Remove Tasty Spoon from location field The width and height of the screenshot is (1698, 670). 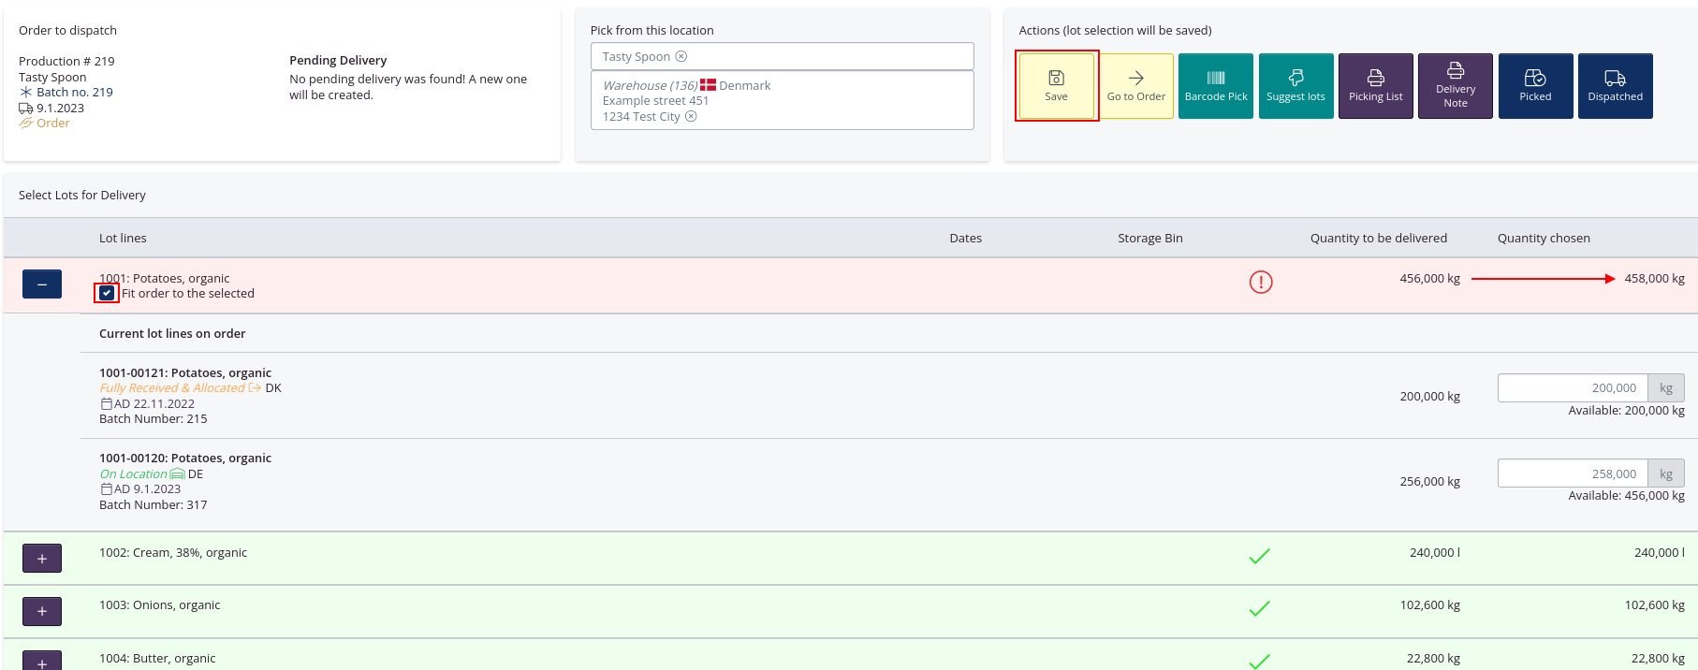pyautogui.click(x=681, y=56)
